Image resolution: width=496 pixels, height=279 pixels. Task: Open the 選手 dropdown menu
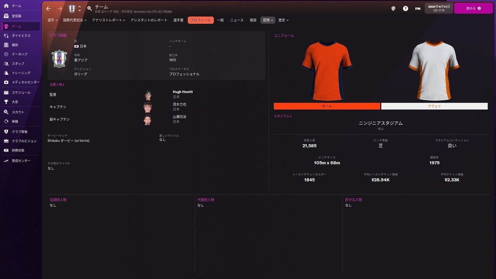click(52, 20)
